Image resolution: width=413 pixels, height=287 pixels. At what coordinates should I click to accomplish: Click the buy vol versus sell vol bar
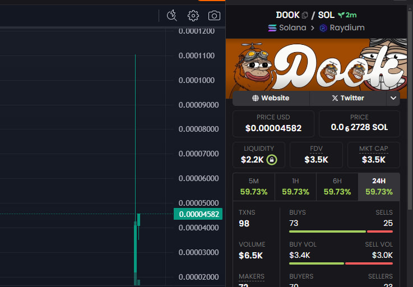coord(341,263)
